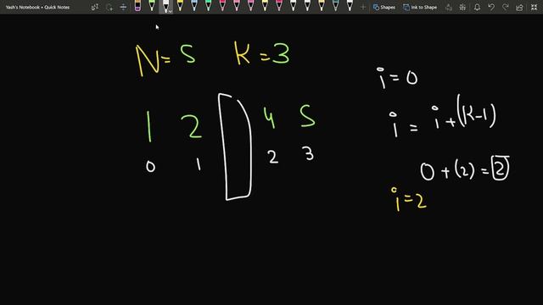Toggle Ink to Shape
Viewport: 543px width, 305px height.
point(420,7)
